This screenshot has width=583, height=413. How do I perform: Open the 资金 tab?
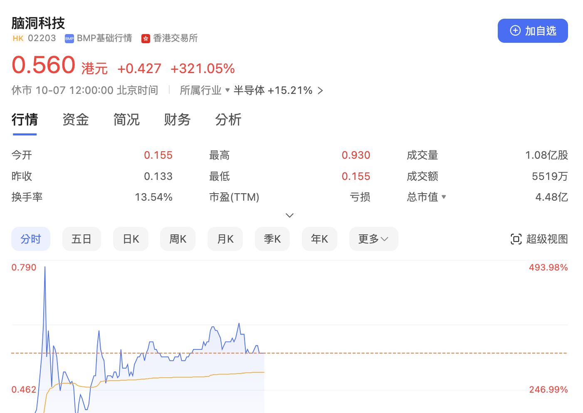click(x=76, y=120)
